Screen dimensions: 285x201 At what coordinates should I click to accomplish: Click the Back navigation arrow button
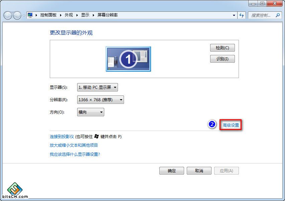[8, 15]
